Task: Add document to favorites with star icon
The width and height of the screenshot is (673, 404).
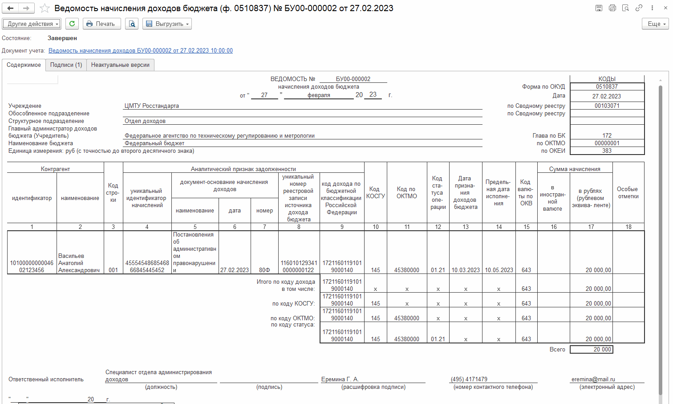Action: pyautogui.click(x=45, y=8)
